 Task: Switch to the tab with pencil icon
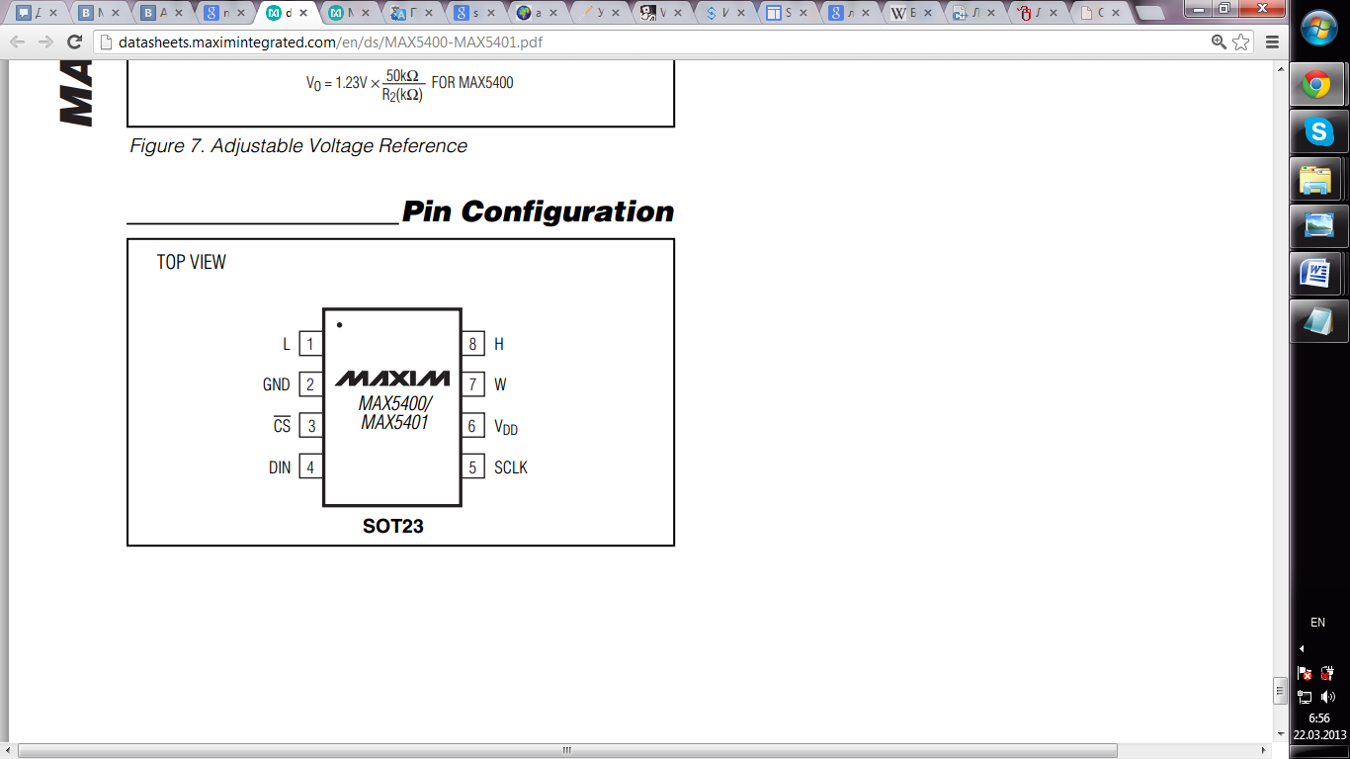600,14
